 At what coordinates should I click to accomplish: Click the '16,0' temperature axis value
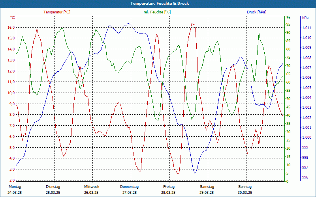[x=11, y=27]
